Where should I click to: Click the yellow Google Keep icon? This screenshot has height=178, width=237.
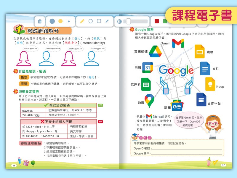click(210, 84)
